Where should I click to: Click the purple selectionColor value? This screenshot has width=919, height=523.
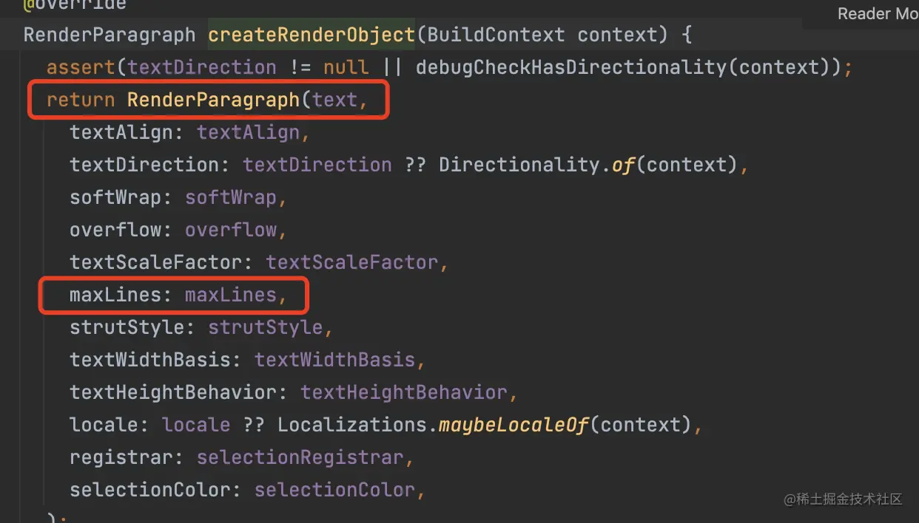coord(334,490)
